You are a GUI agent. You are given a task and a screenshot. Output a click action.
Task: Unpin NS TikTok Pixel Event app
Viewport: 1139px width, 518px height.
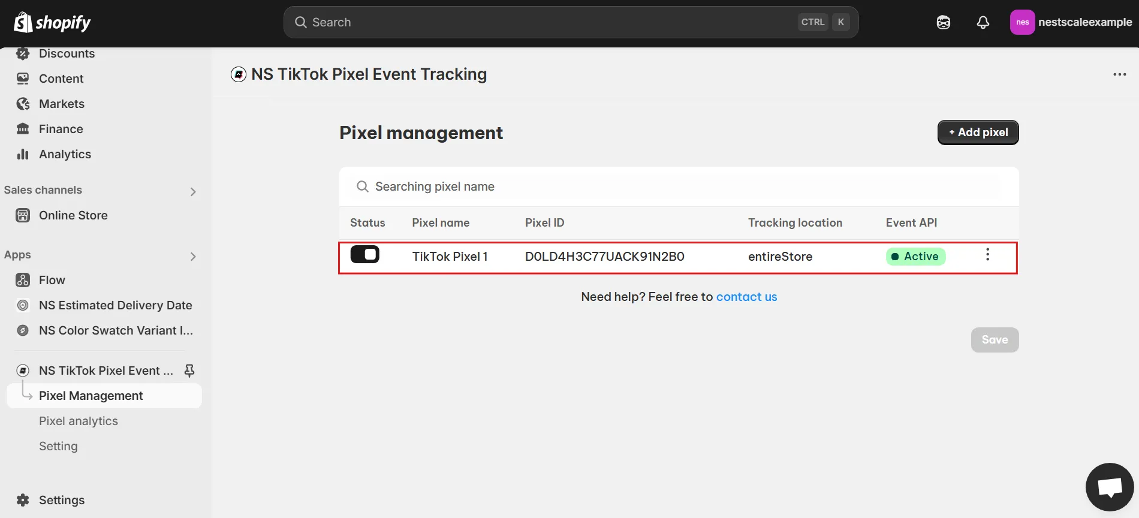click(189, 371)
